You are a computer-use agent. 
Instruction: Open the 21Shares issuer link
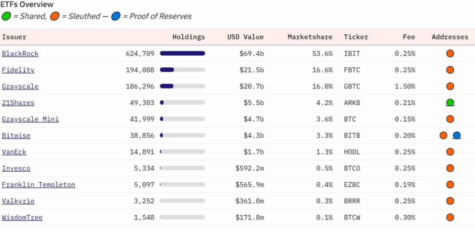(18, 103)
